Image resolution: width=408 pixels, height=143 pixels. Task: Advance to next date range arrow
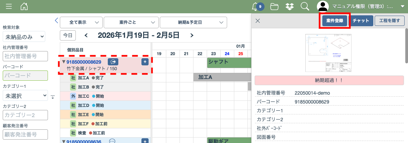click(192, 35)
